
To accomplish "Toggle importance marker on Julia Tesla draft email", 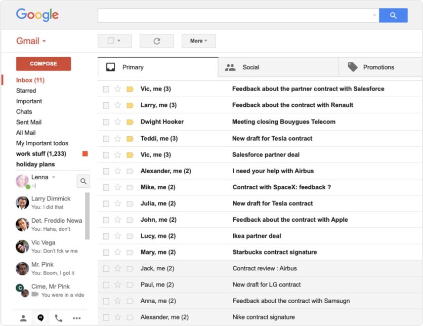I will point(130,203).
